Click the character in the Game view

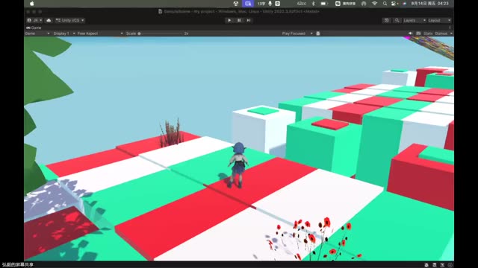(238, 165)
